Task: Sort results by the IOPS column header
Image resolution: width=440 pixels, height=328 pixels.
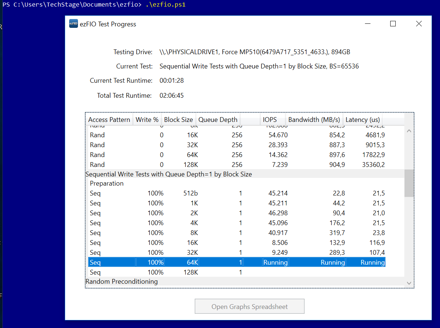Action: coord(269,120)
